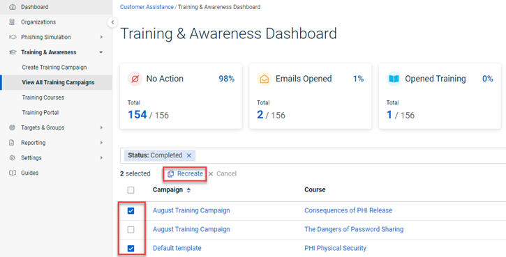Image resolution: width=506 pixels, height=257 pixels.
Task: Click the Settings gear icon
Action: pyautogui.click(x=13, y=158)
